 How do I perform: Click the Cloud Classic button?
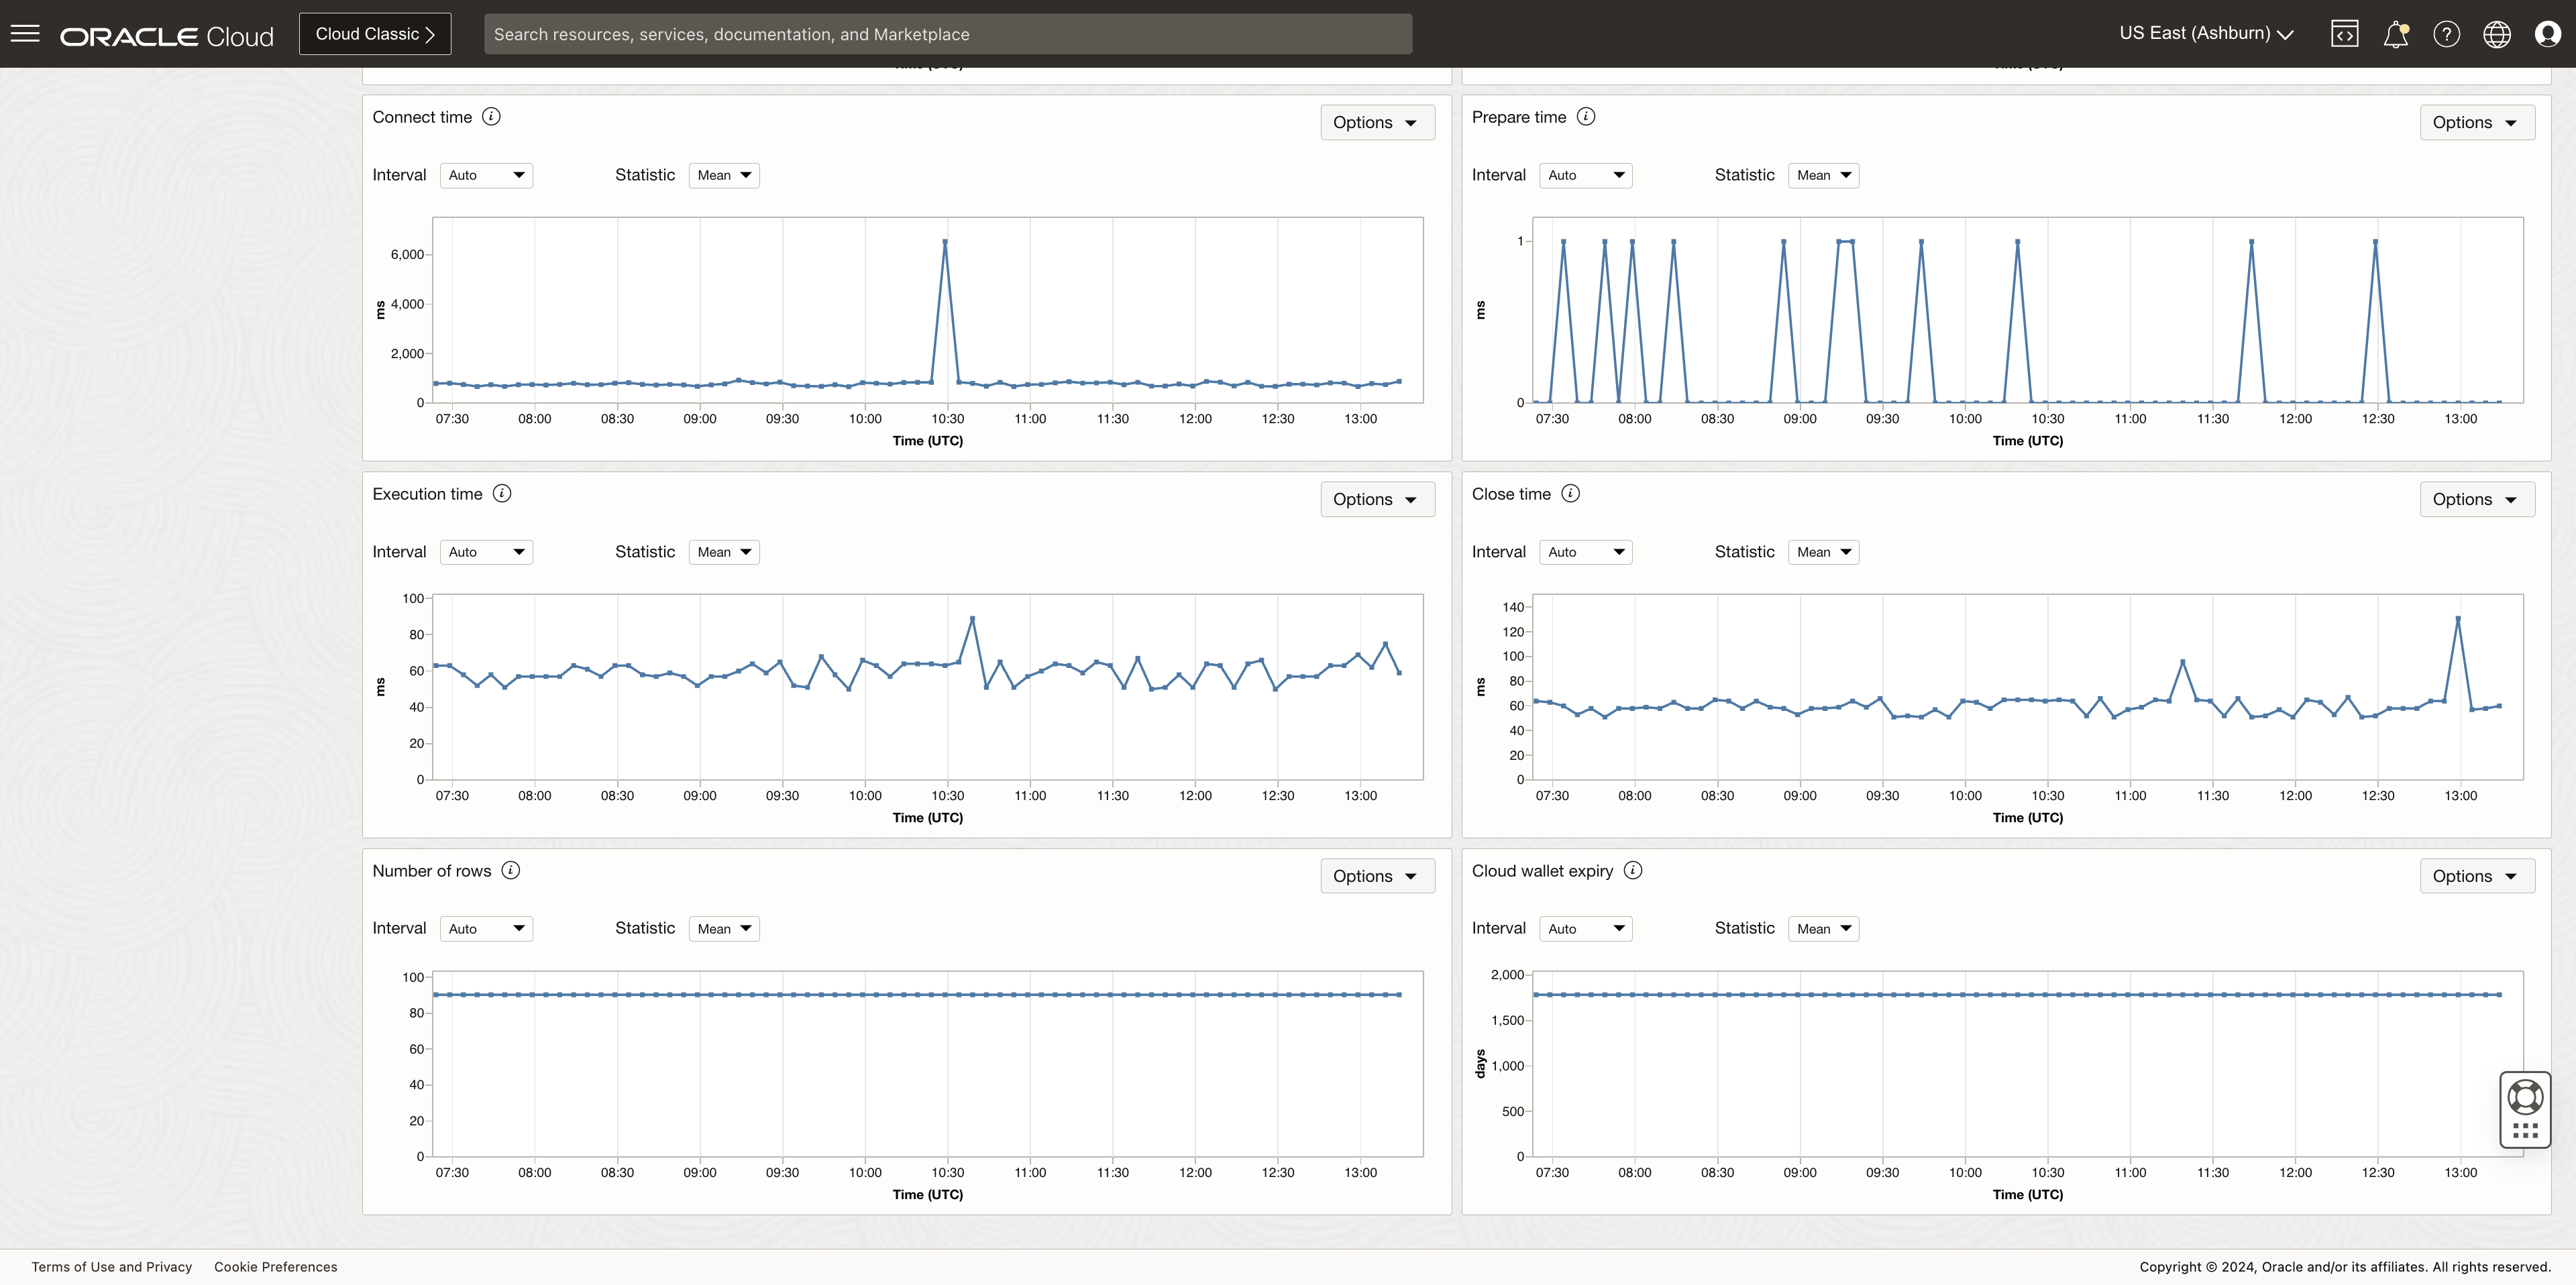click(x=375, y=34)
